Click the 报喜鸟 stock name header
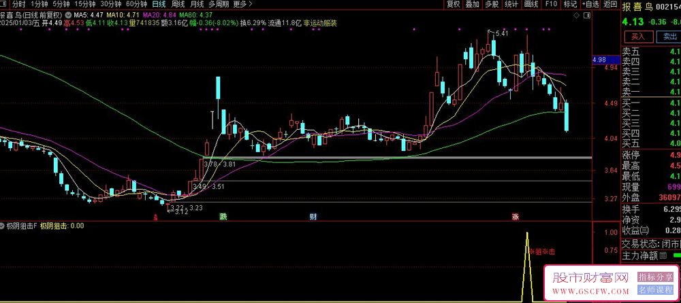Screen dimensions: 681x303 (x=636, y=7)
